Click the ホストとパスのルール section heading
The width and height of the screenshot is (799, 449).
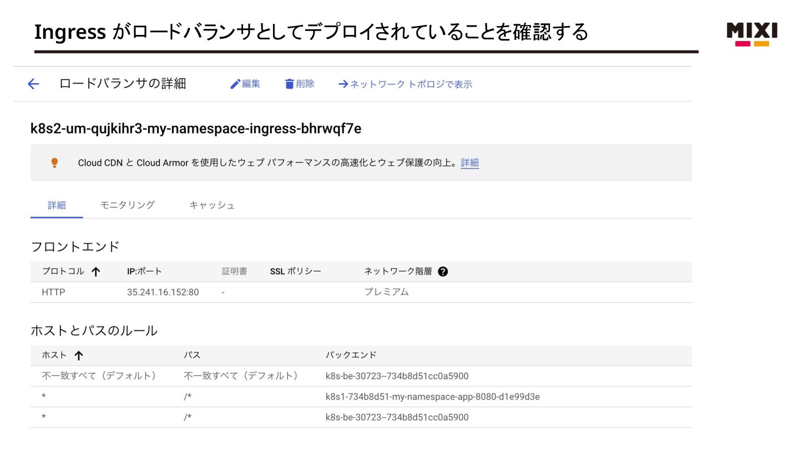[94, 331]
